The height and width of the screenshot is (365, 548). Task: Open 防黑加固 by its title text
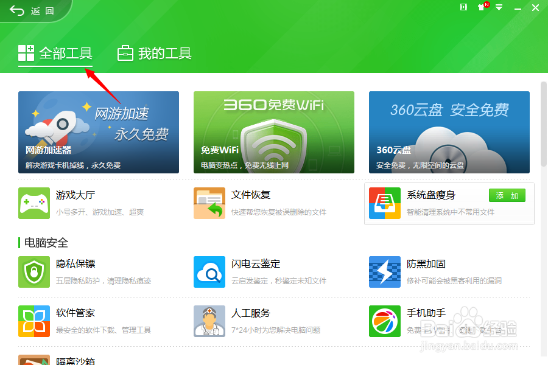coord(426,263)
